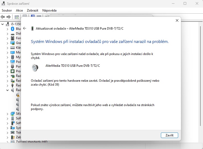Click the toolbar forward arrow
This screenshot has width=203, height=149.
8,17
